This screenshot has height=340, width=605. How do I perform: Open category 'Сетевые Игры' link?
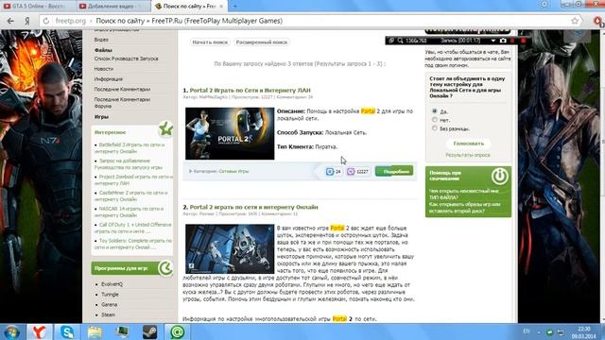pos(233,171)
